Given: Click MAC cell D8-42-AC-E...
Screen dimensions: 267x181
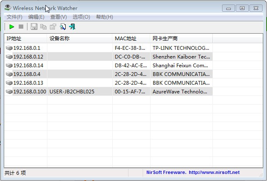Looking at the screenshot, I should [131, 66].
